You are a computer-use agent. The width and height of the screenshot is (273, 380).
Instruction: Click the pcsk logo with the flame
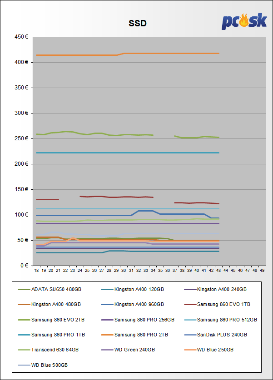click(244, 21)
